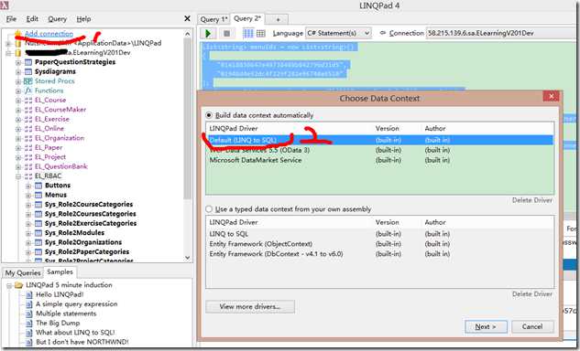Select the EL_Project schema item
580x351 pixels.
(x=50, y=157)
